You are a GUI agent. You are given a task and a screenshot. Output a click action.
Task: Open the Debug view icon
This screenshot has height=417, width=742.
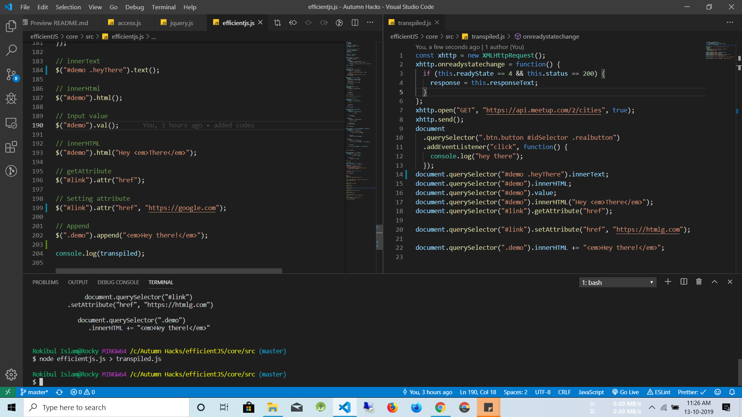click(11, 98)
